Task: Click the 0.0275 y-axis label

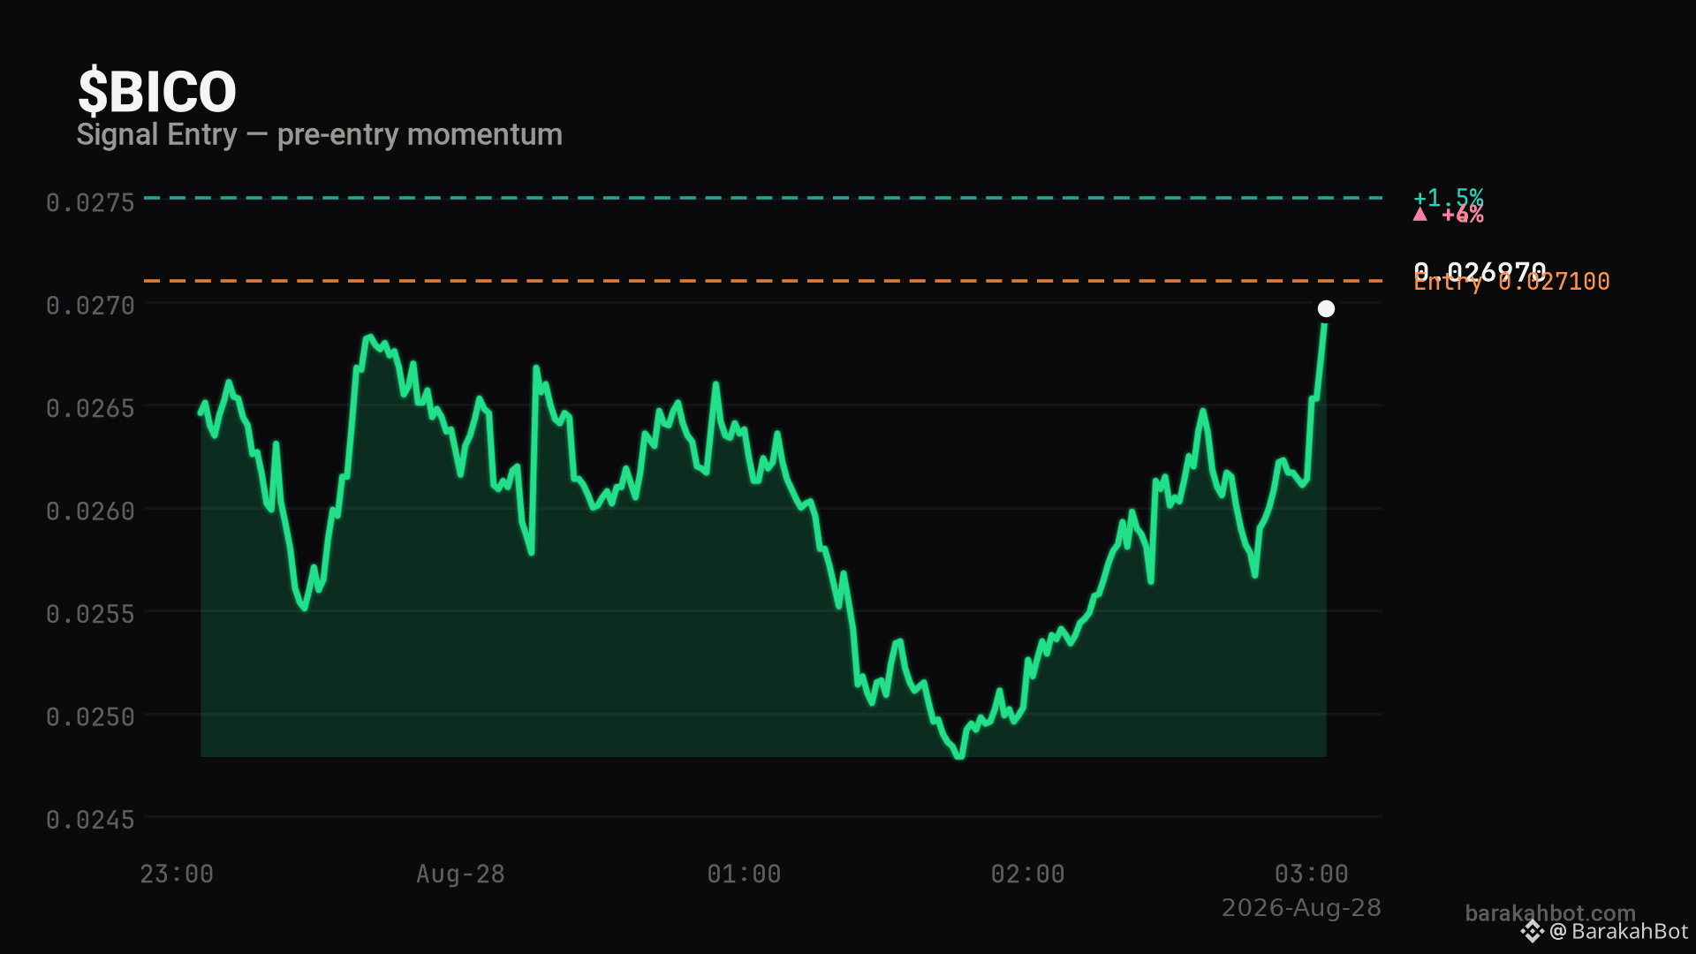Action: (x=90, y=202)
